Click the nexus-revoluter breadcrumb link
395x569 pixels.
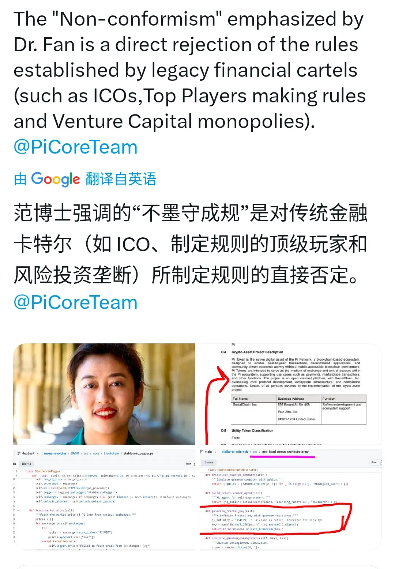click(55, 453)
